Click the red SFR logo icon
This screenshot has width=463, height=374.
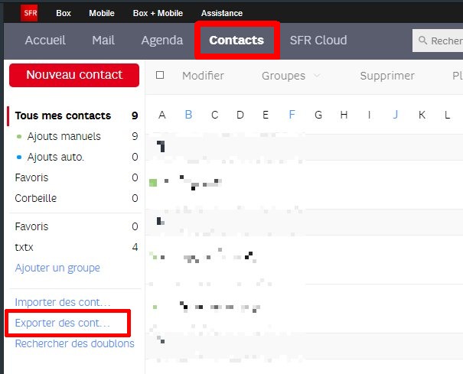tap(29, 13)
